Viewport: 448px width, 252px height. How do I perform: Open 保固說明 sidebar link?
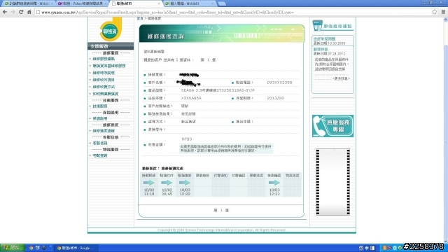(x=100, y=118)
